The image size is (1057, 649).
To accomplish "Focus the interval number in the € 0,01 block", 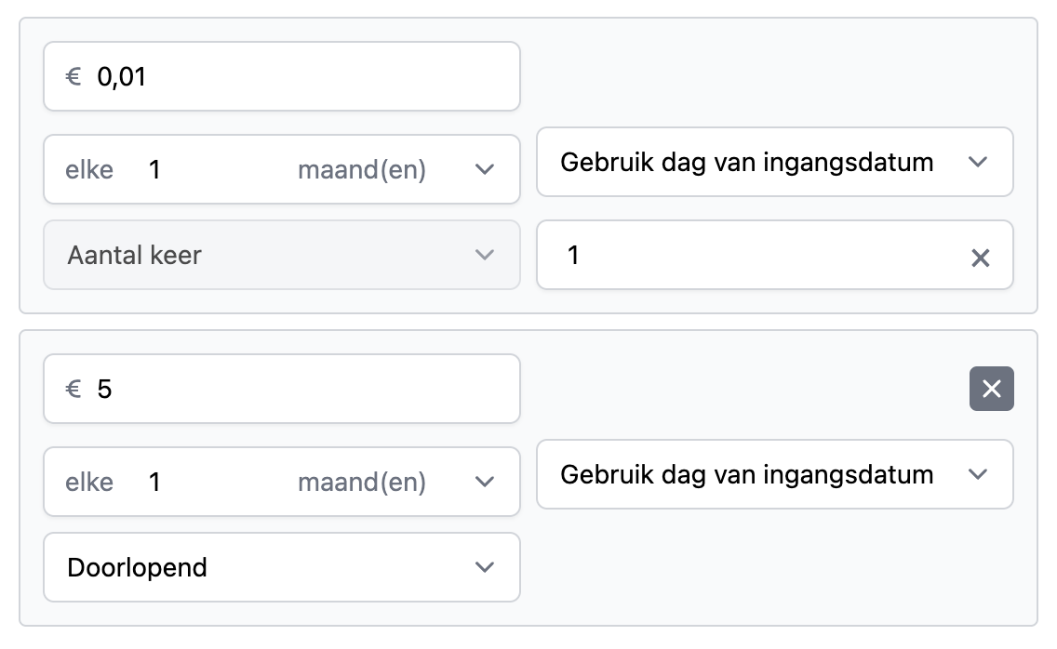I will (205, 170).
